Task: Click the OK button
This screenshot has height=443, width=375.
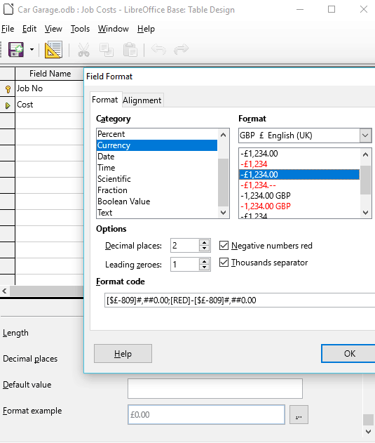Action: coord(349,353)
